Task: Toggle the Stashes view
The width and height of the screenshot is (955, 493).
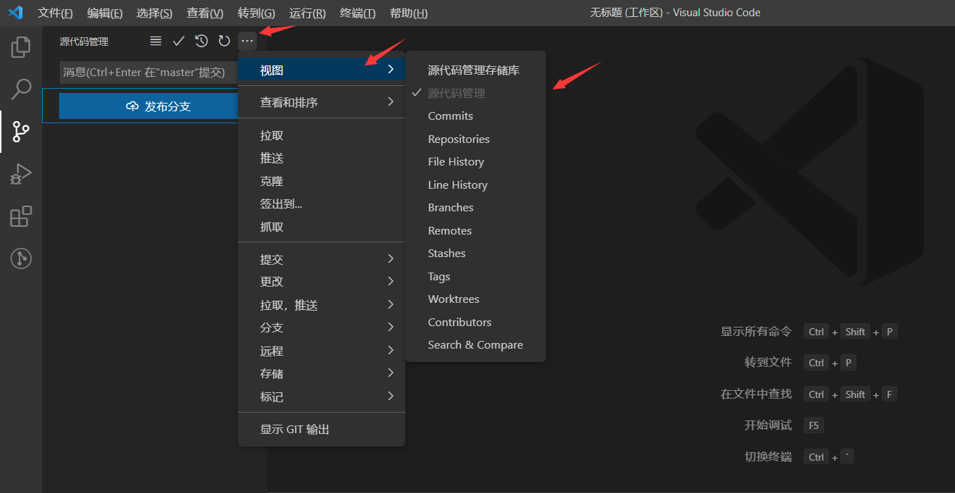Action: 476,253
